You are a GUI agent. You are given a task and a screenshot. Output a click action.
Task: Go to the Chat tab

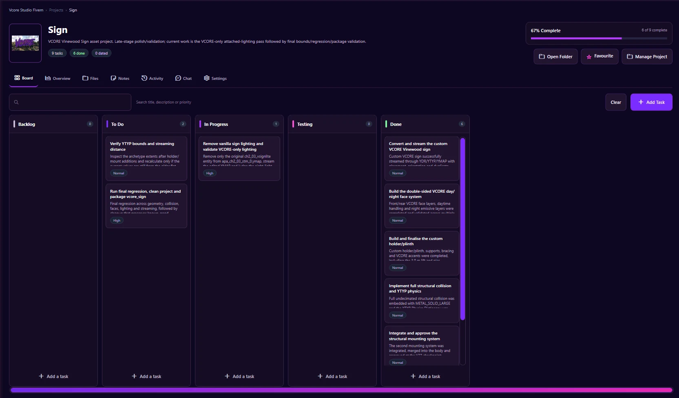point(184,78)
